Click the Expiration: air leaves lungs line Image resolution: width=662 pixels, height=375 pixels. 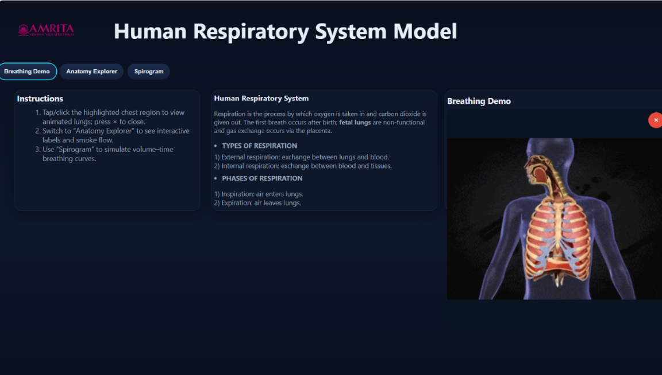tap(257, 203)
